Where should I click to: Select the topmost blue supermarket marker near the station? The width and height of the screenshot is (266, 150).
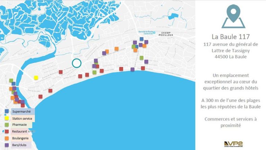[x=141, y=39]
